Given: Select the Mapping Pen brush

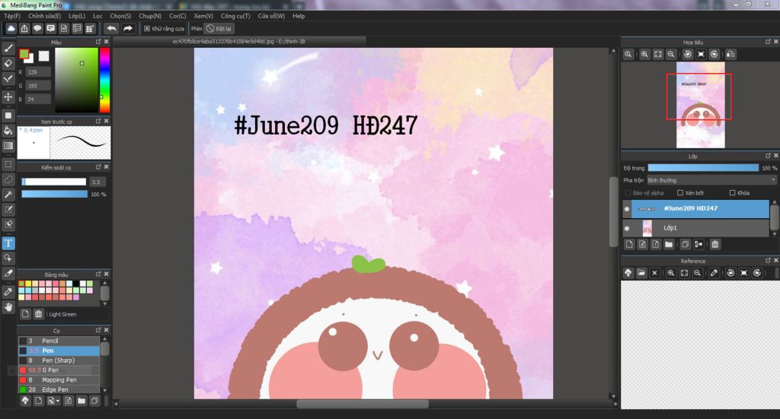Looking at the screenshot, I should click(59, 379).
